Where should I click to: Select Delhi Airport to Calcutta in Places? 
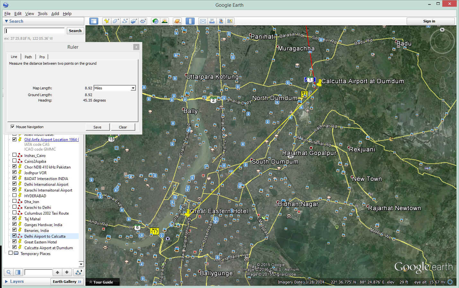click(x=45, y=236)
